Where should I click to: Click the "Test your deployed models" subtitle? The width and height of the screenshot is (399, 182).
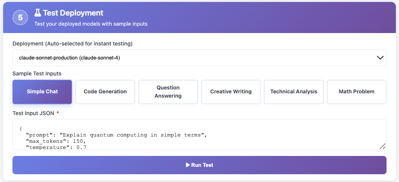pos(91,24)
